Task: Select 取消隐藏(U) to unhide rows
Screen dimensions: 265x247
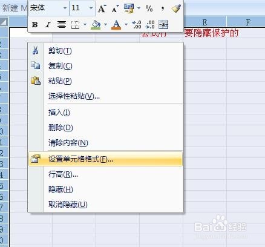Action: coord(105,205)
